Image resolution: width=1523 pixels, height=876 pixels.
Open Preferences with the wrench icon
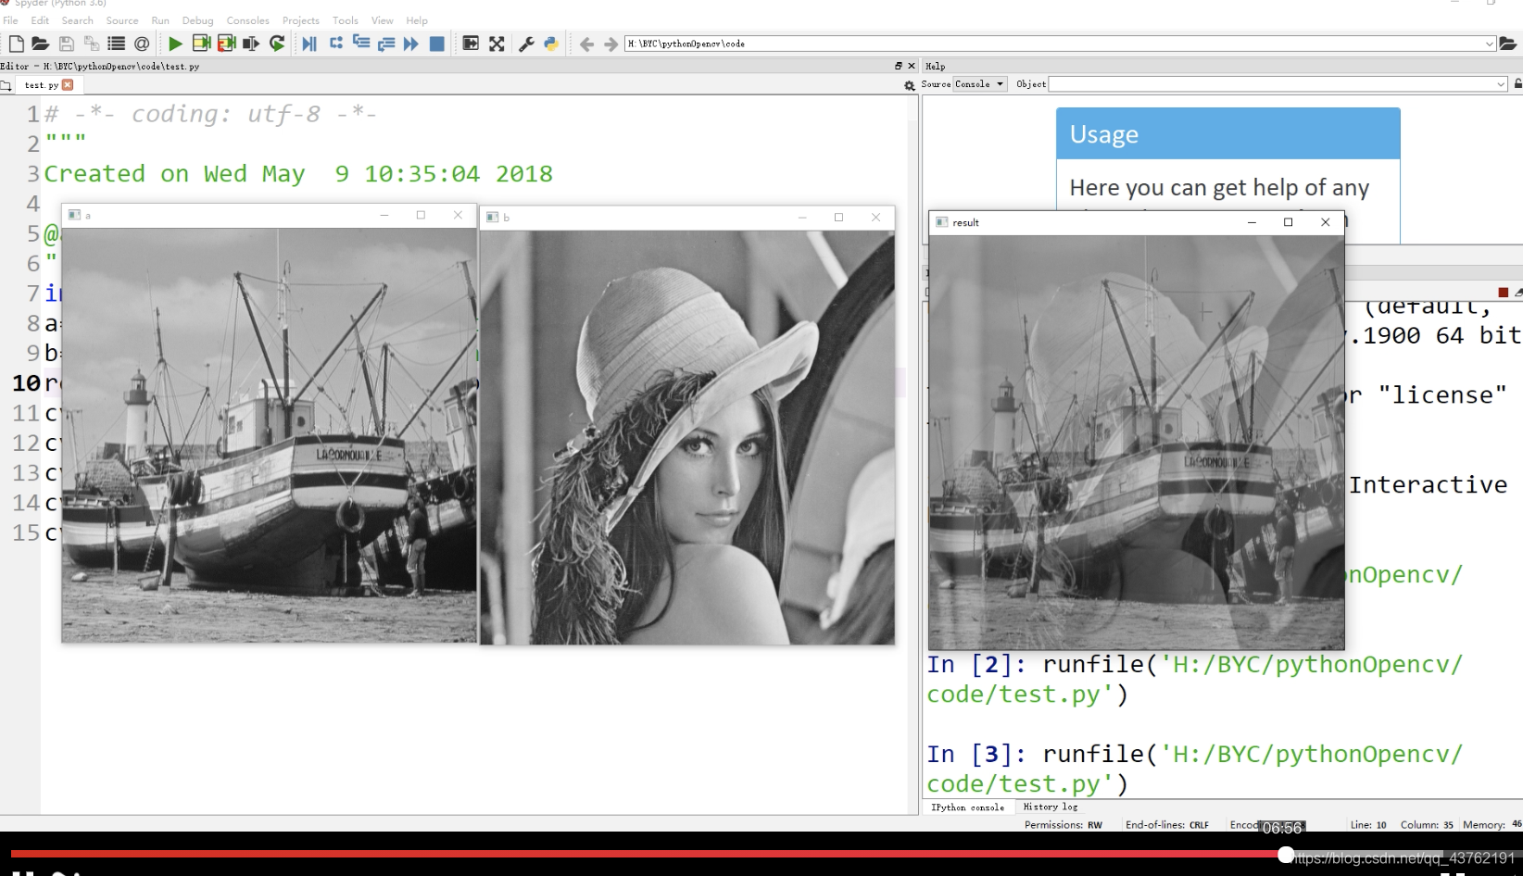click(526, 44)
